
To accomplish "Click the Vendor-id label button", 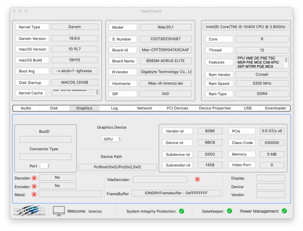I will [x=177, y=131].
